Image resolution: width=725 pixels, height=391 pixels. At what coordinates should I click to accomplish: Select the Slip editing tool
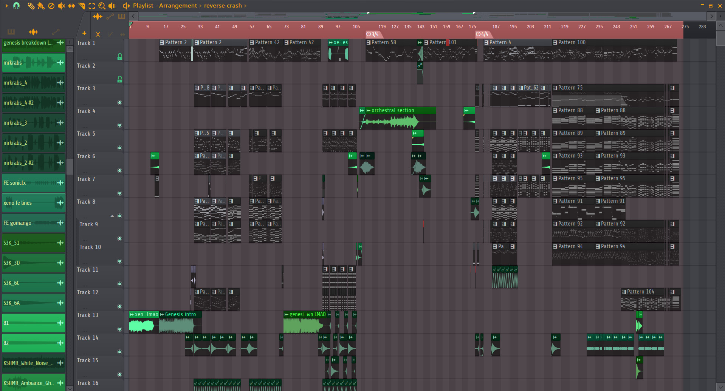pyautogui.click(x=71, y=6)
